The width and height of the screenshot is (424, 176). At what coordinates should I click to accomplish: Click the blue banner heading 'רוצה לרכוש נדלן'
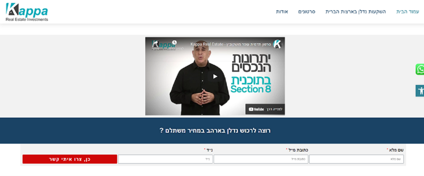click(x=215, y=131)
